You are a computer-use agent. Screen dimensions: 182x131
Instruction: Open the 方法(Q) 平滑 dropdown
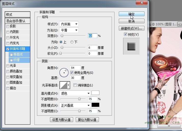tap(69, 30)
